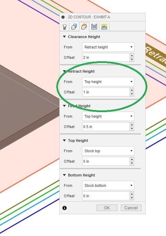Viewport: 166px width, 236px height.
Task: Click the info icon at dialog bottom
Action: pyautogui.click(x=65, y=208)
